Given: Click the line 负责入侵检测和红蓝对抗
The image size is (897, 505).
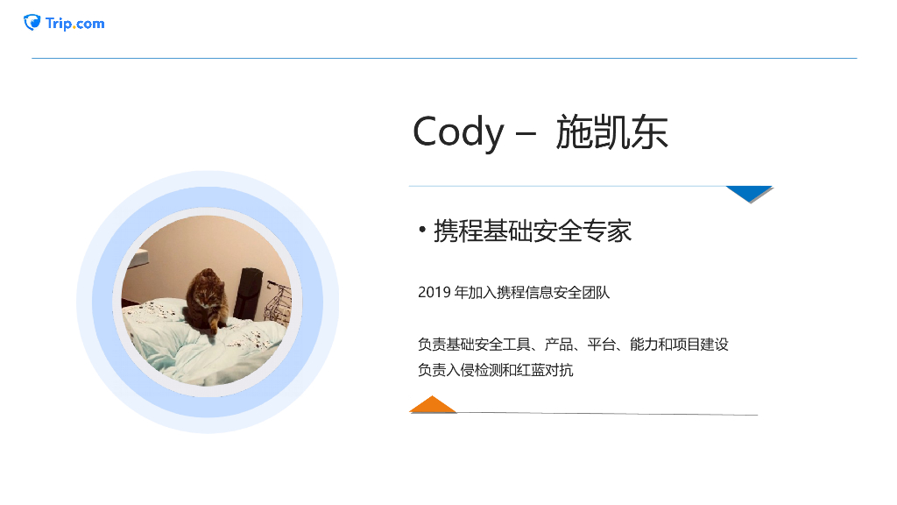Looking at the screenshot, I should (x=496, y=370).
